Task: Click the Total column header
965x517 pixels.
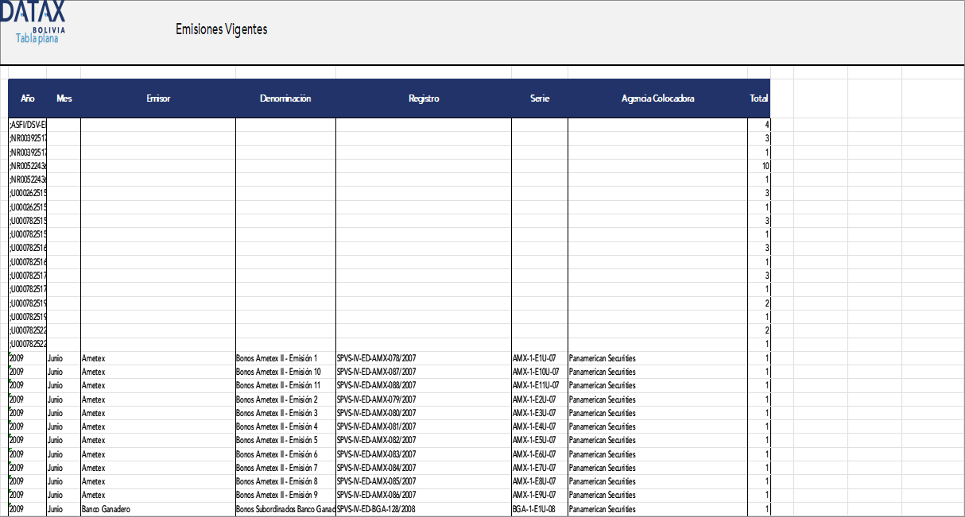Action: coord(759,98)
